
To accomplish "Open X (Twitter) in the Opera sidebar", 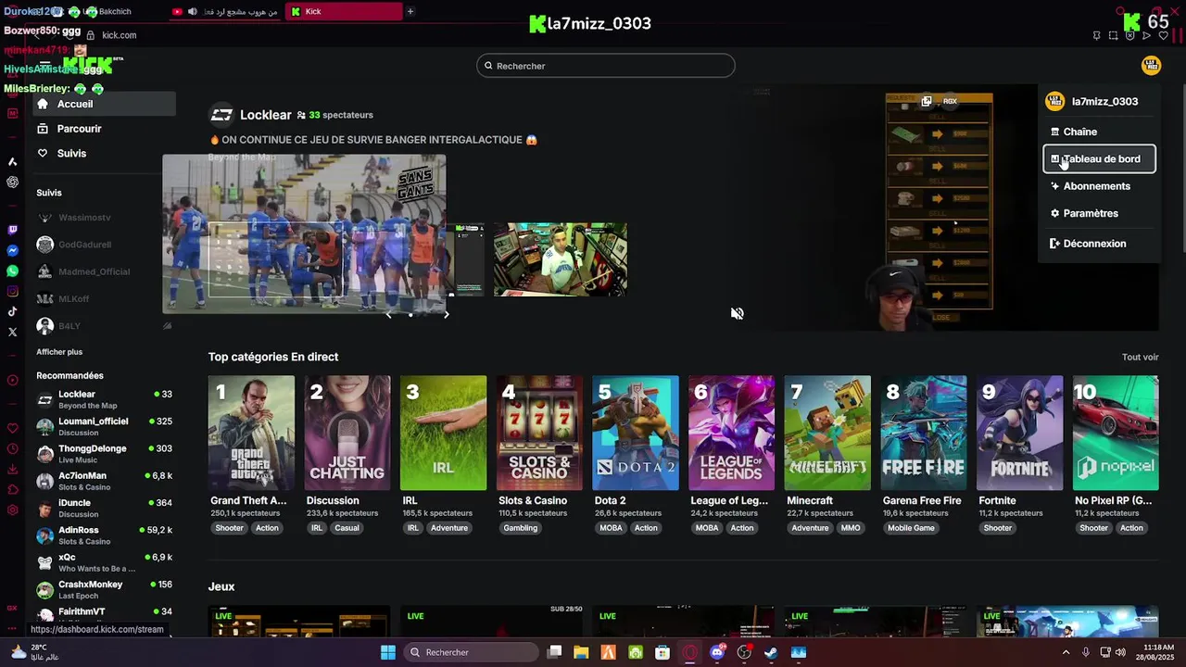I will (x=12, y=332).
